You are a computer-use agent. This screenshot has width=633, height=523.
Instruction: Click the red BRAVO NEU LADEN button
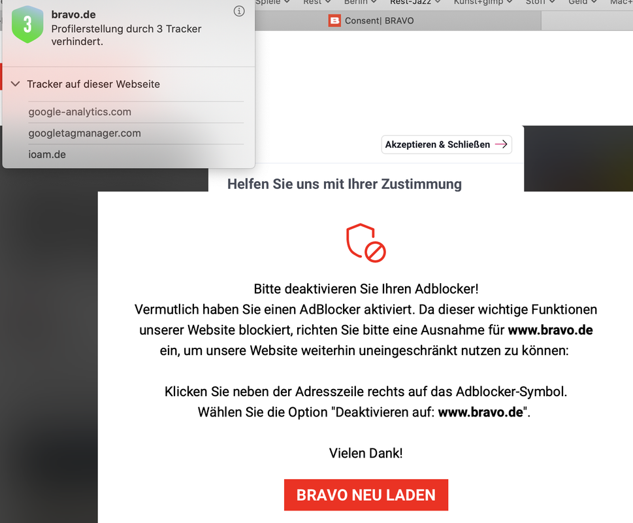(x=366, y=495)
